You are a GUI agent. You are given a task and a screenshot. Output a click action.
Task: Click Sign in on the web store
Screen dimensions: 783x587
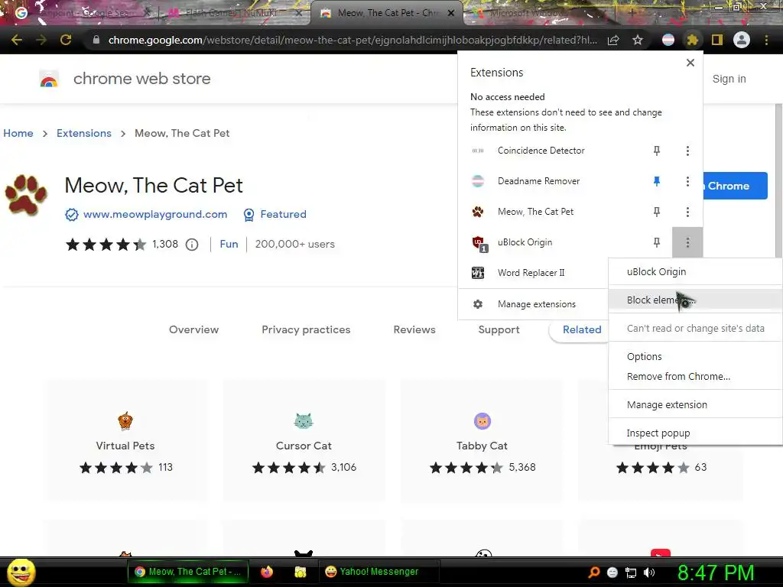pos(729,79)
